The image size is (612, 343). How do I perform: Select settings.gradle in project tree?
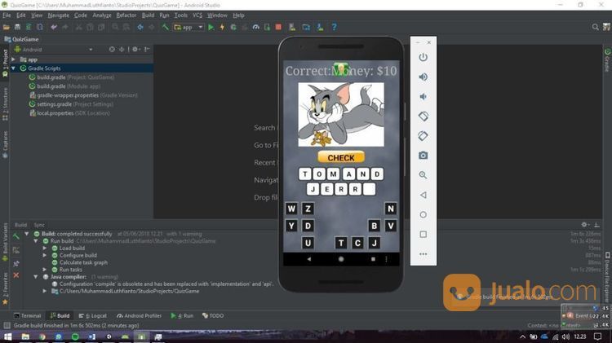point(71,104)
